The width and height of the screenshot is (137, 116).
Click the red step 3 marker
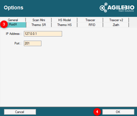pos(4,24)
